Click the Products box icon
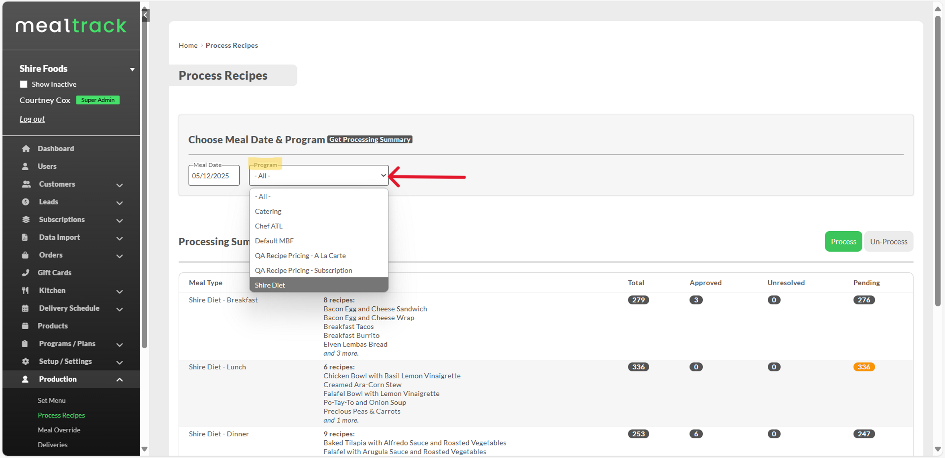The height and width of the screenshot is (458, 945). point(25,326)
